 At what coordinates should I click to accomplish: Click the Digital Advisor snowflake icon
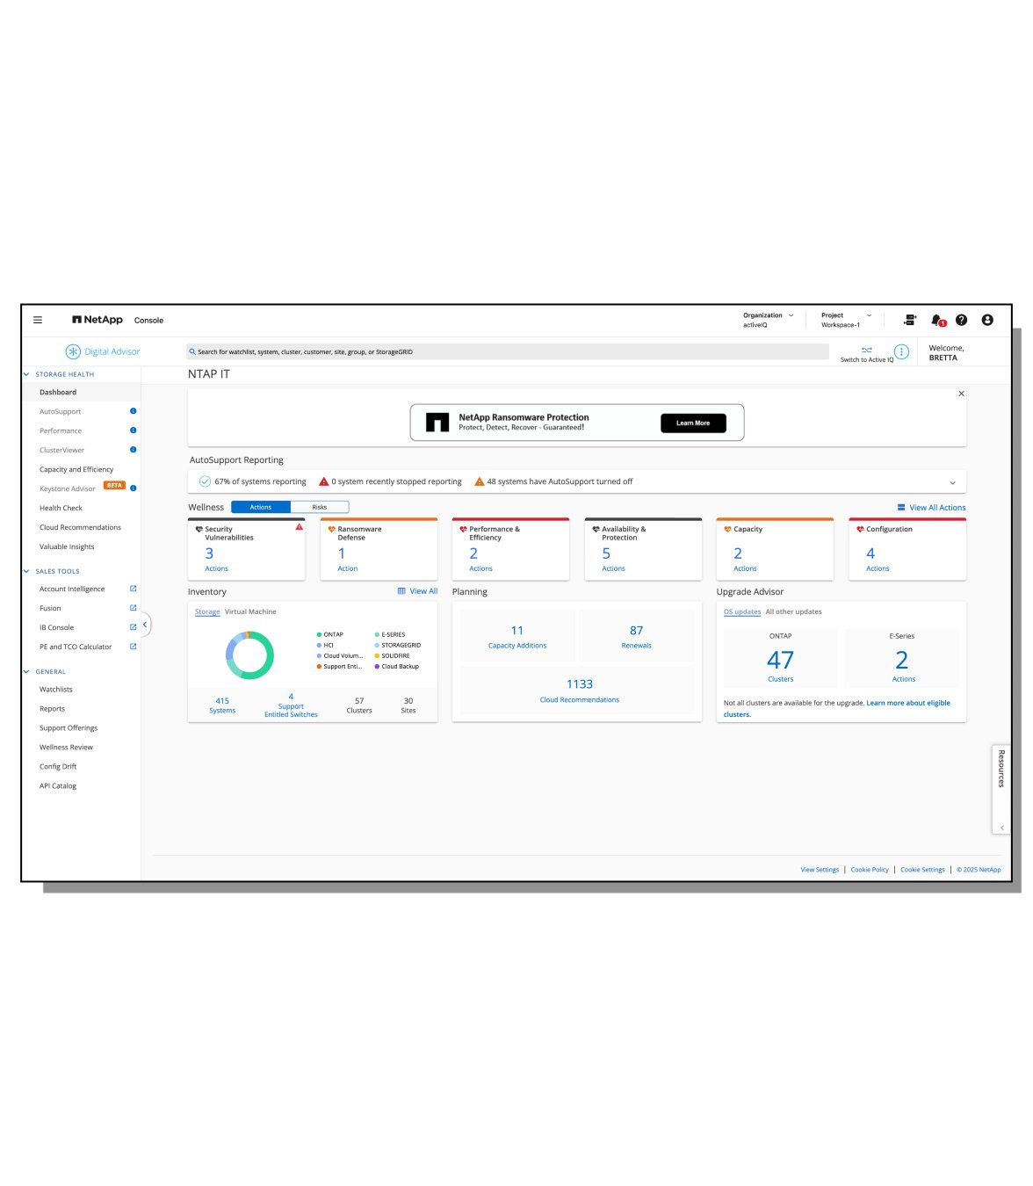click(73, 351)
